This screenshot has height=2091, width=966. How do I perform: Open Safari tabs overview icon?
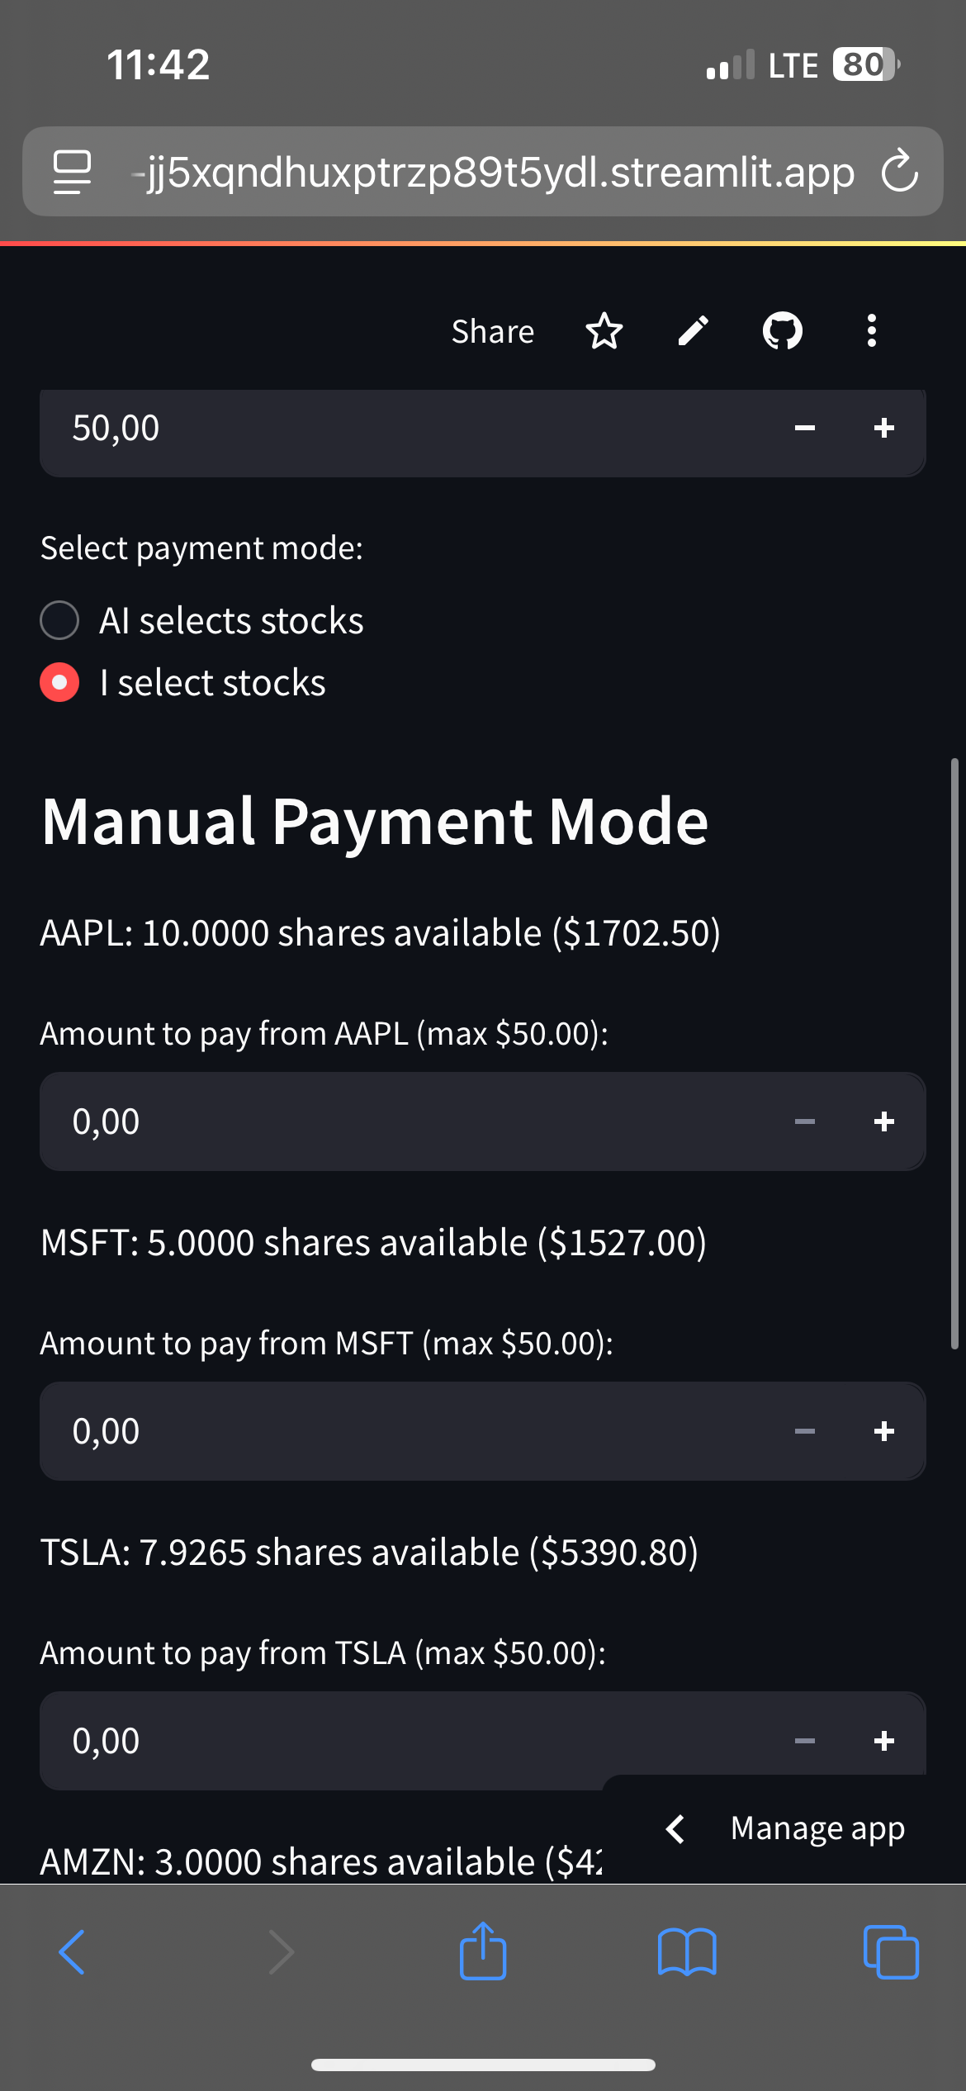pos(890,1951)
